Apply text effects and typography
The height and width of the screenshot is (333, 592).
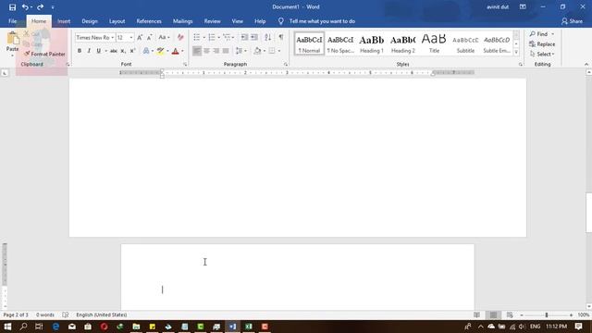pos(146,51)
